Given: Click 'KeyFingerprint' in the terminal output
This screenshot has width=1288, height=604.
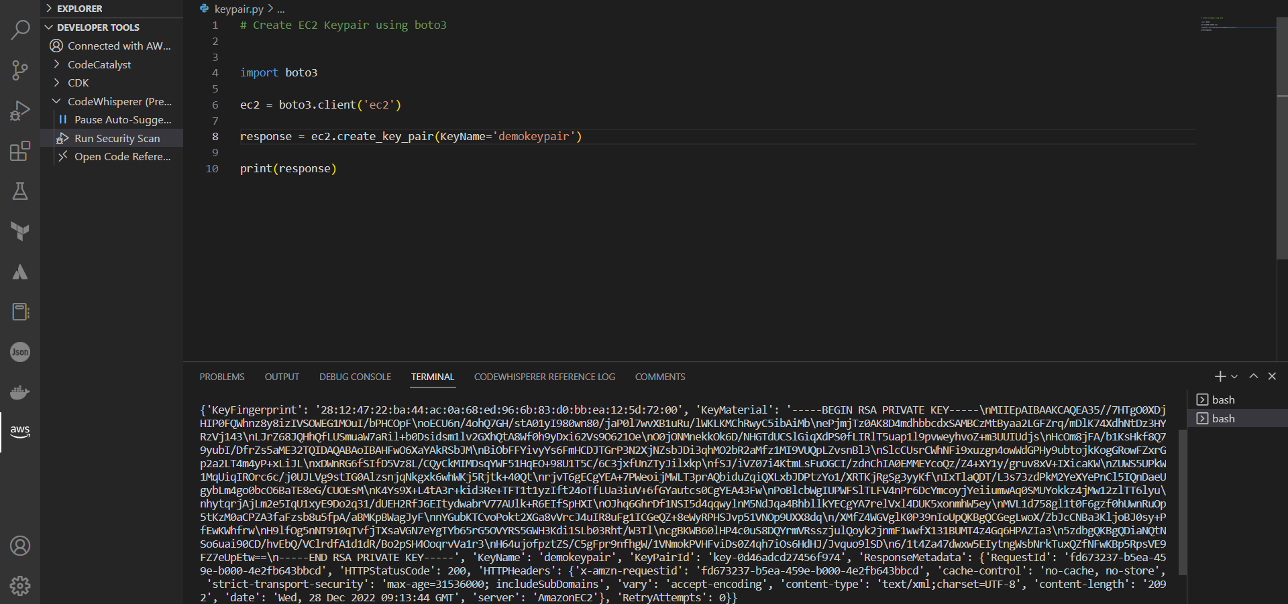Looking at the screenshot, I should tap(254, 410).
